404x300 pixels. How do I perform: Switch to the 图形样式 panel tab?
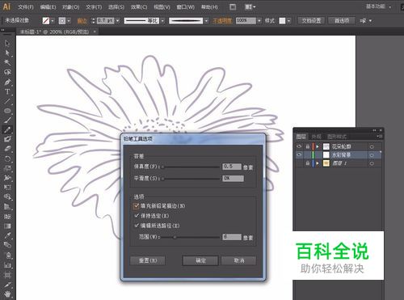(337, 137)
